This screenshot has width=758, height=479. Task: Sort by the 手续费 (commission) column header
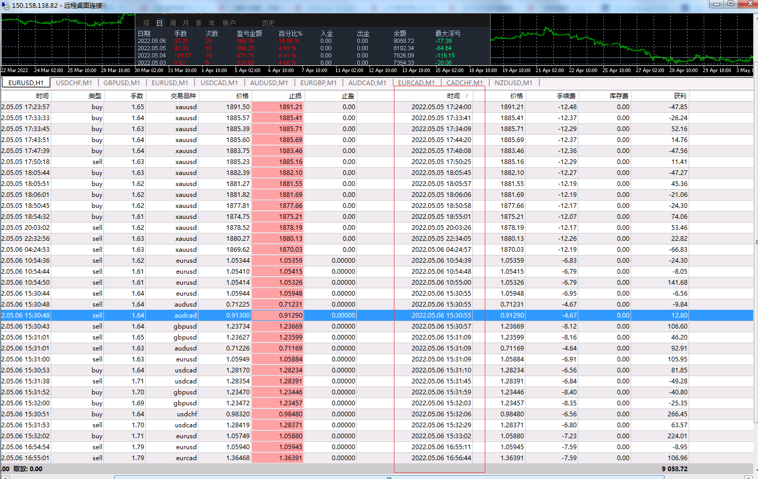pyautogui.click(x=566, y=96)
